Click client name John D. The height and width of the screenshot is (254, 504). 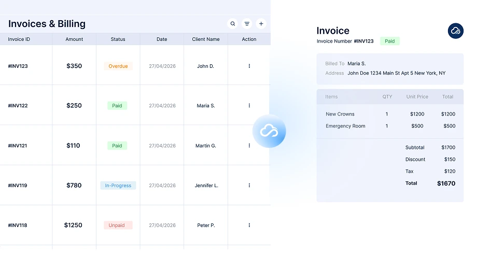pos(205,66)
